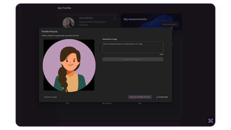Click the prompt character counter

coord(161,54)
